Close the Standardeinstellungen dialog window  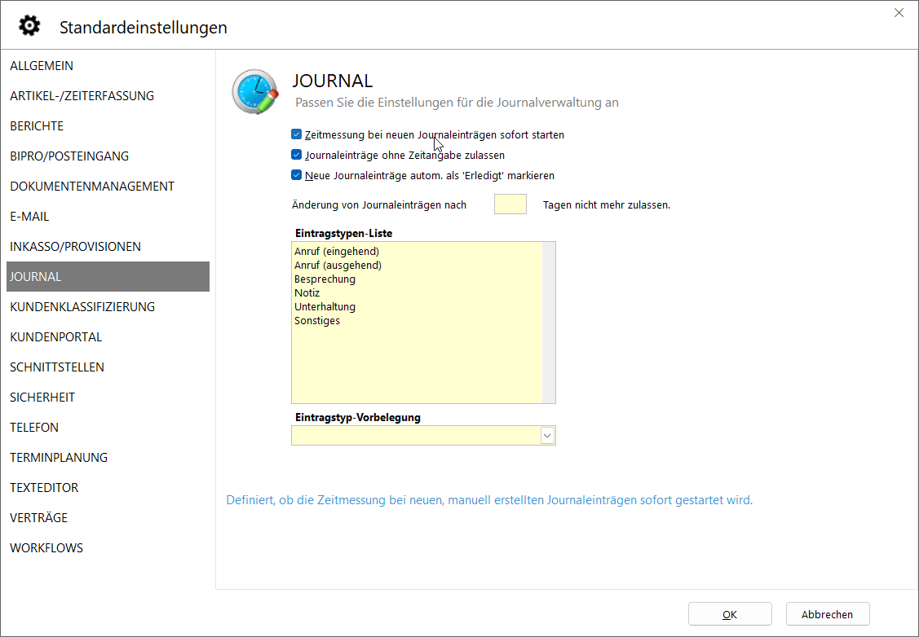[899, 13]
